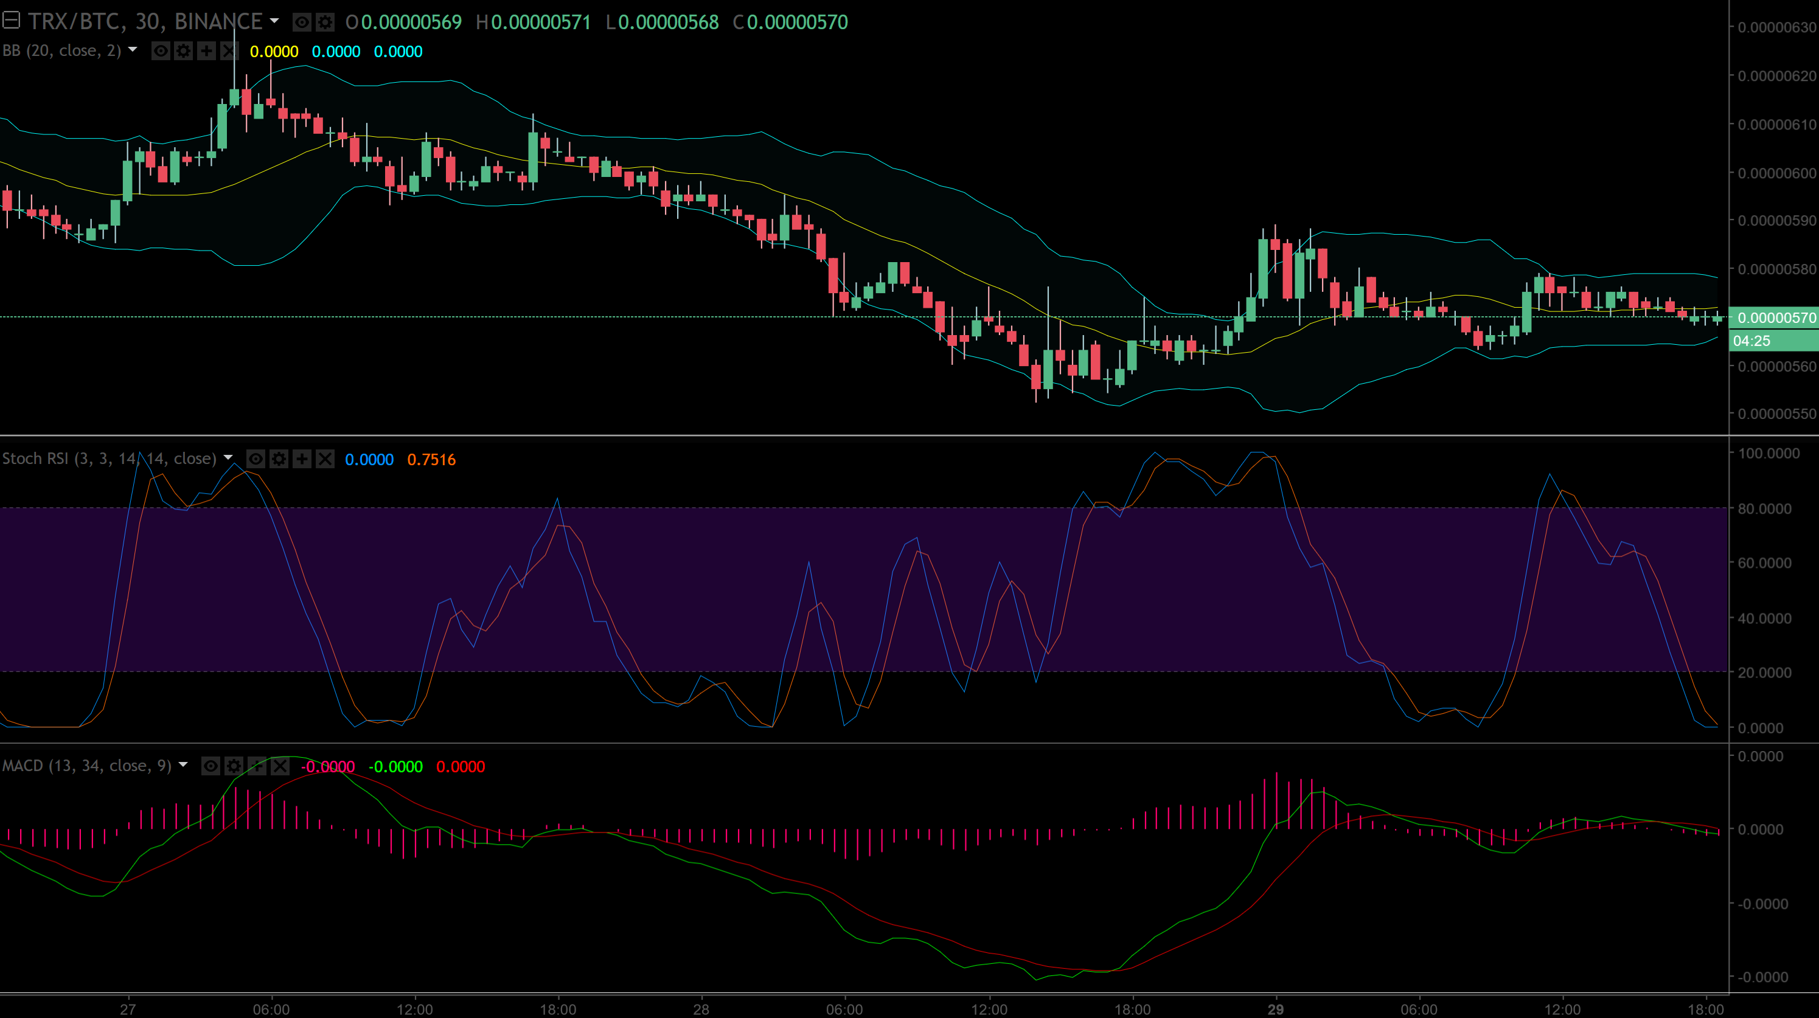Click the BB (20, close, 2) indicator label
Viewport: 1819px width, 1018px height.
tap(61, 51)
